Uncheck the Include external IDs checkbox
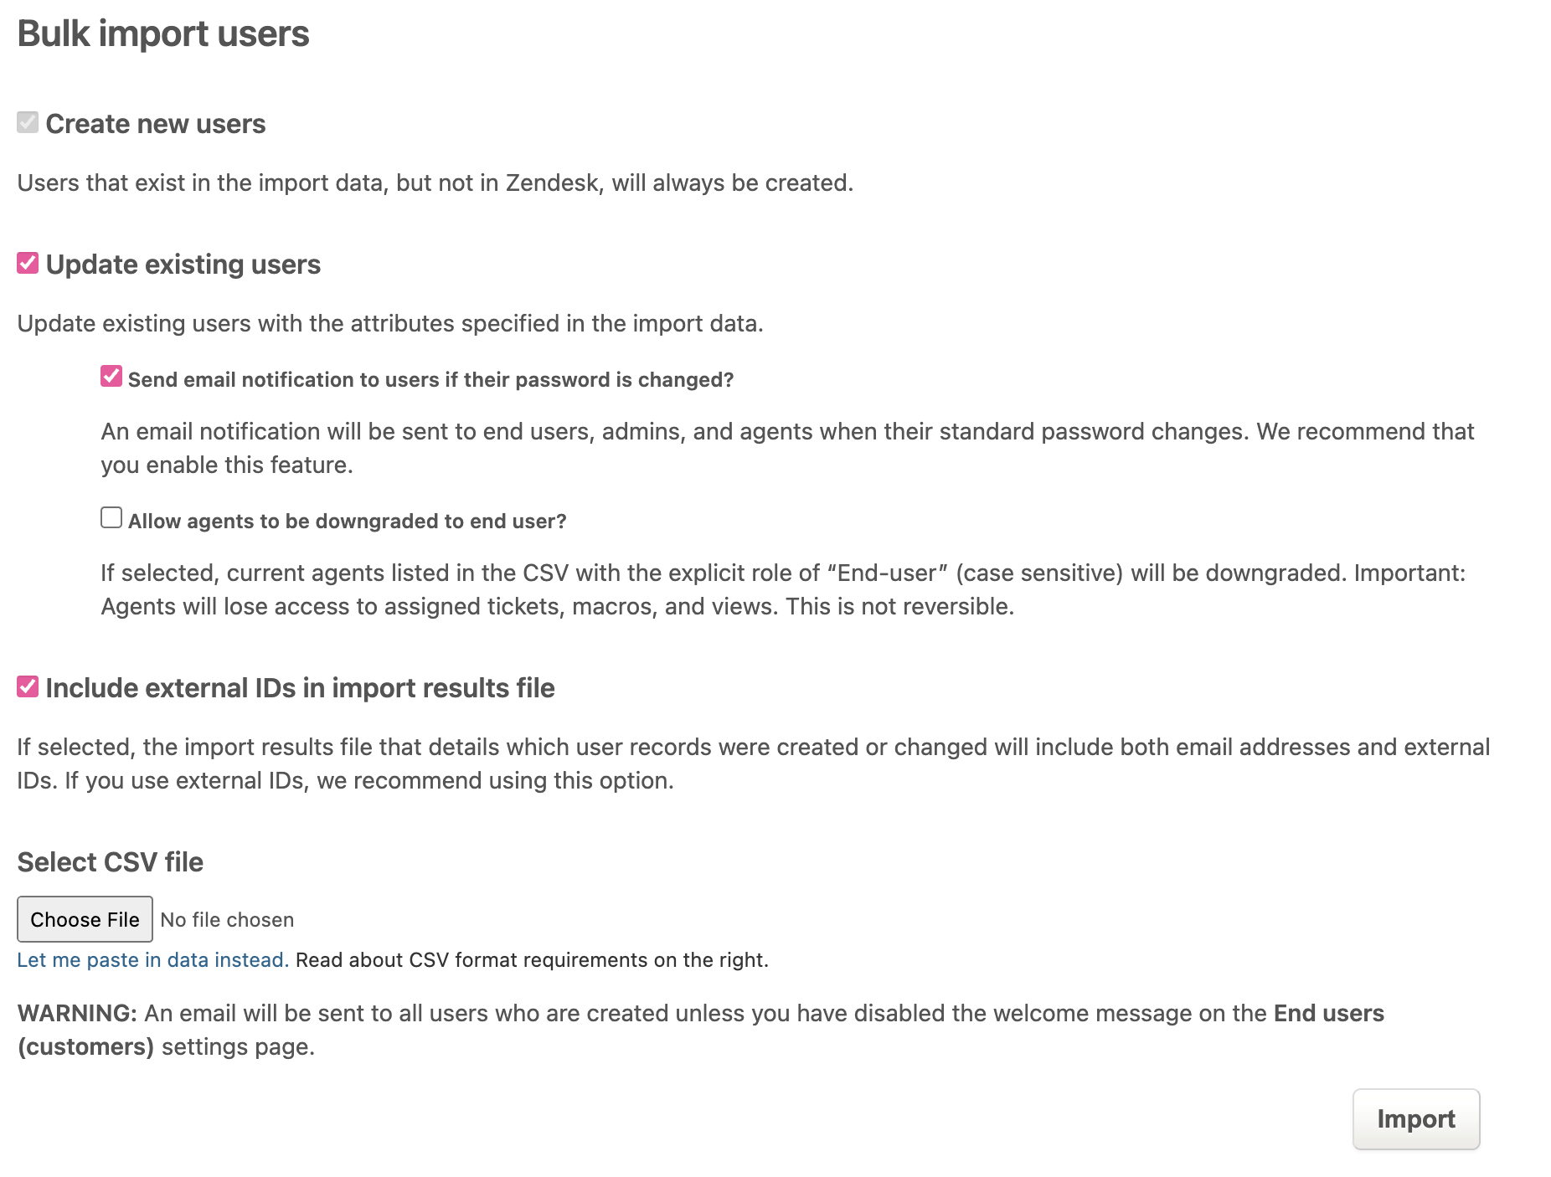 coord(28,687)
